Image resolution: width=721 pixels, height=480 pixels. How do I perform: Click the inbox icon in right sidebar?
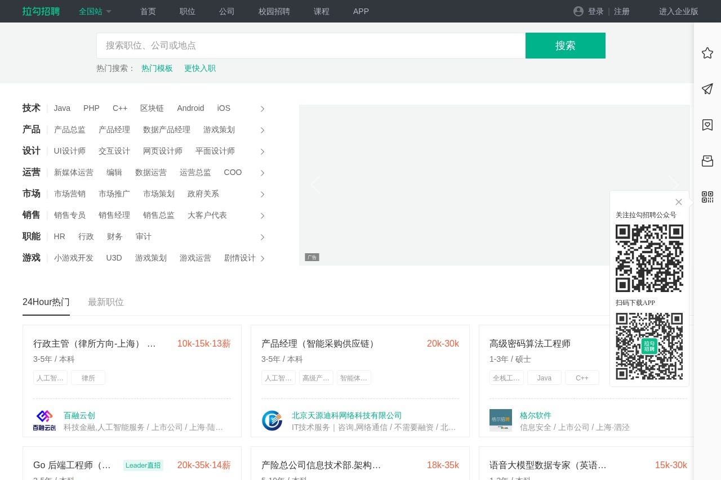pos(707,161)
